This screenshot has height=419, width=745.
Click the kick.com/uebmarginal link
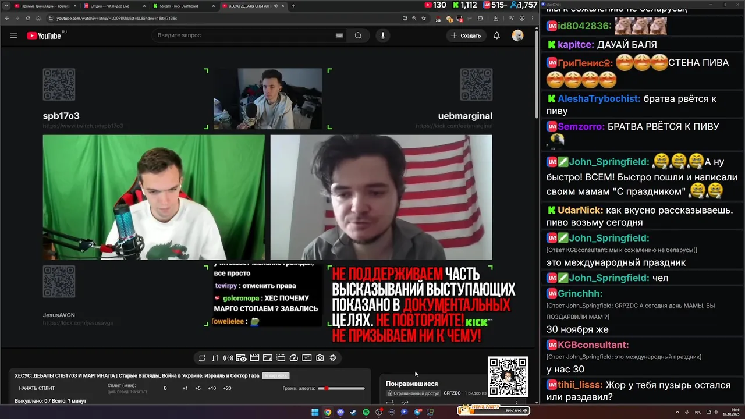tap(454, 126)
